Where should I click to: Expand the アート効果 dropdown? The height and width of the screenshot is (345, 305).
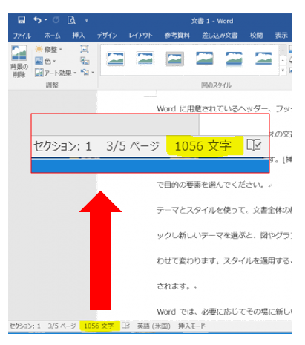pos(56,73)
